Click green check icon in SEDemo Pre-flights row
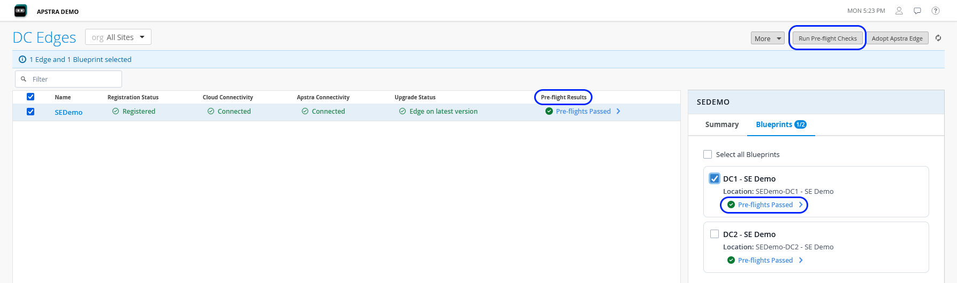This screenshot has width=957, height=283. point(549,111)
